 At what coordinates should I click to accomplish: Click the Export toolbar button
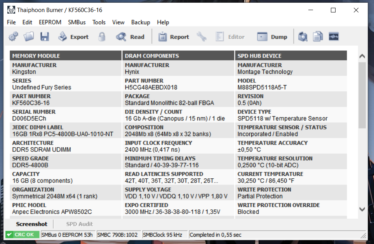73,37
